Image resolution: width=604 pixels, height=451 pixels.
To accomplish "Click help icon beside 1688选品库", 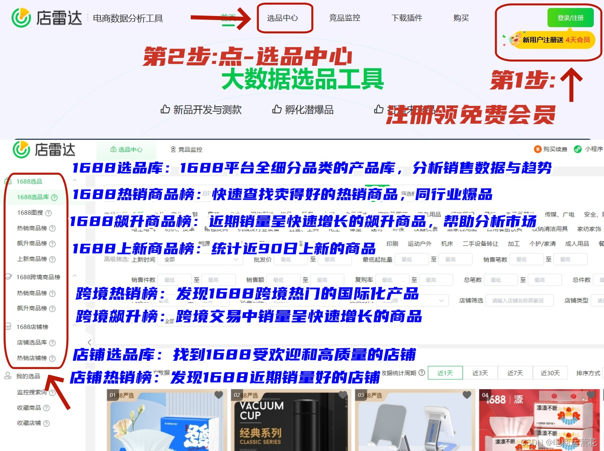I will pyautogui.click(x=54, y=197).
